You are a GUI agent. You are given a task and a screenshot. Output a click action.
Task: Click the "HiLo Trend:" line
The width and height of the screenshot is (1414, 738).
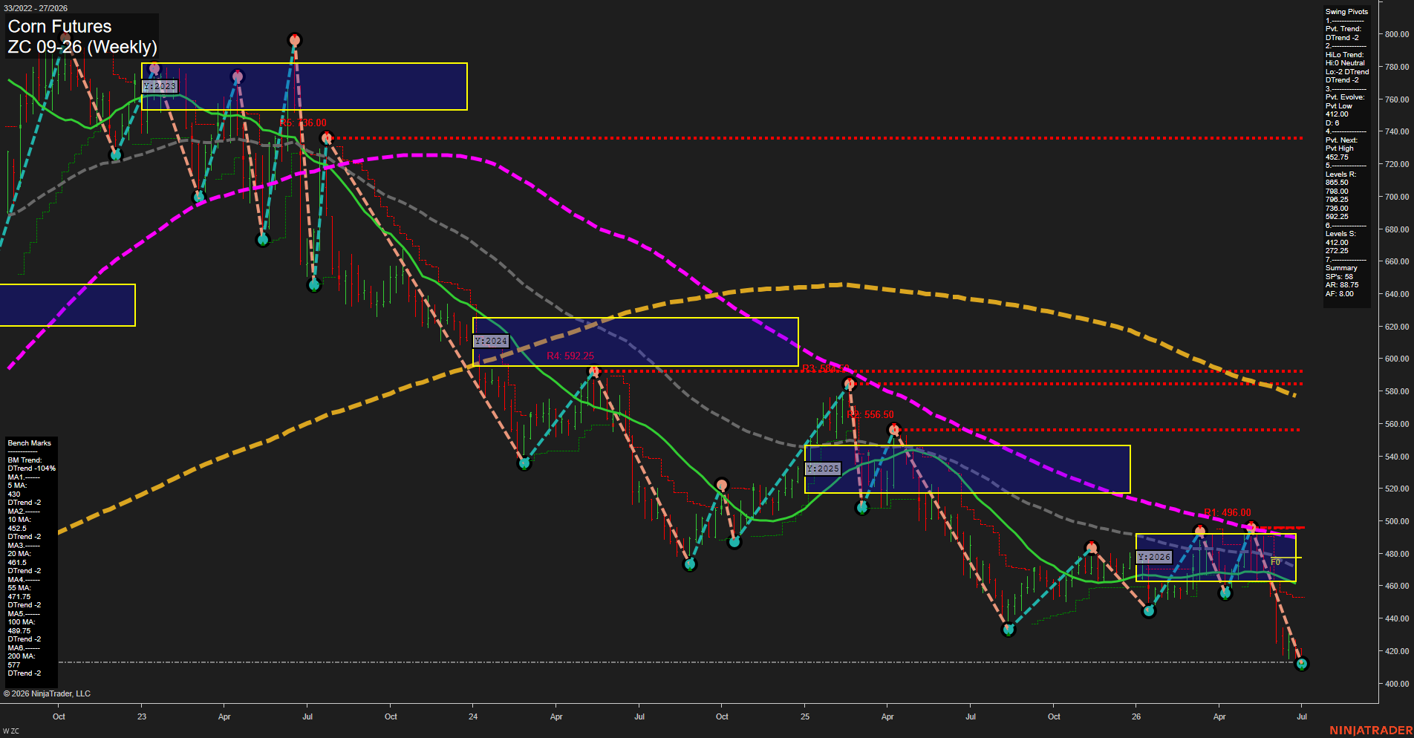[1344, 55]
